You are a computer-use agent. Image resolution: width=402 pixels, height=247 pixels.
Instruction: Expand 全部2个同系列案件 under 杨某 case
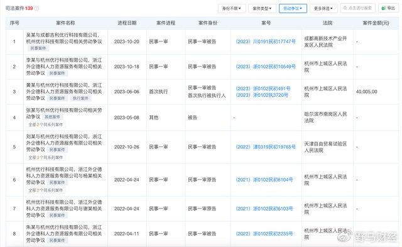[x=45, y=190]
